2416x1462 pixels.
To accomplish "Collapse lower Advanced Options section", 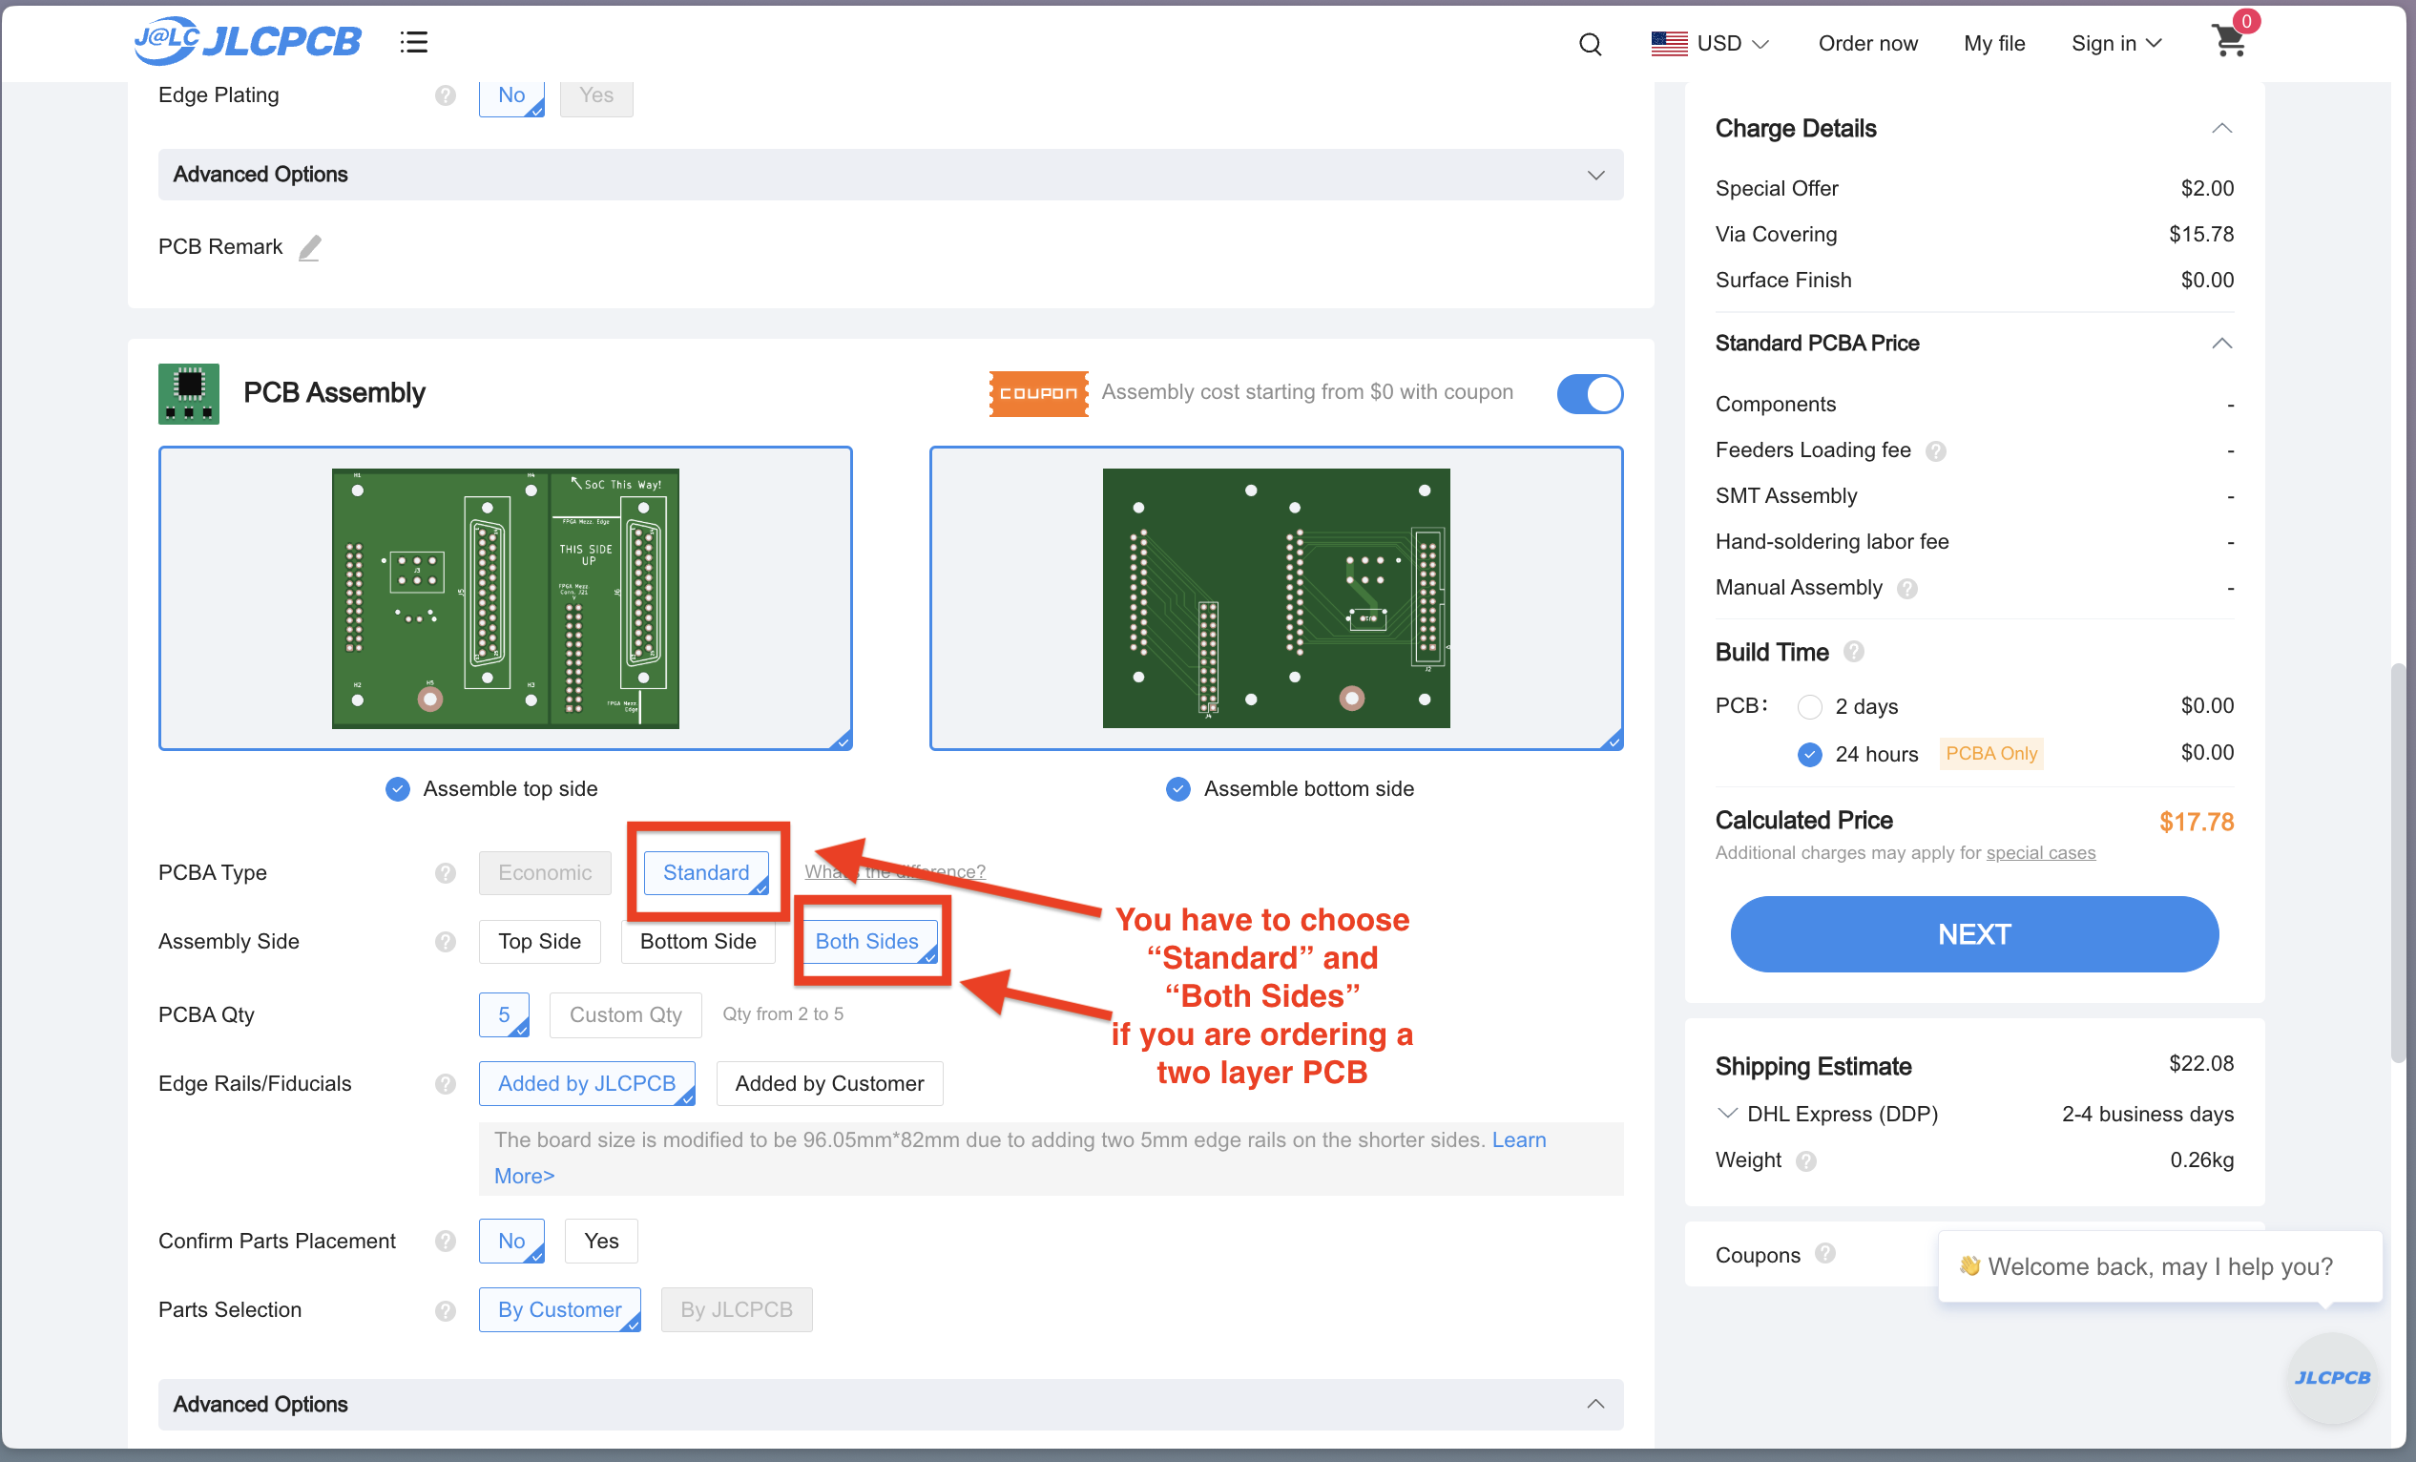I will pos(889,1403).
